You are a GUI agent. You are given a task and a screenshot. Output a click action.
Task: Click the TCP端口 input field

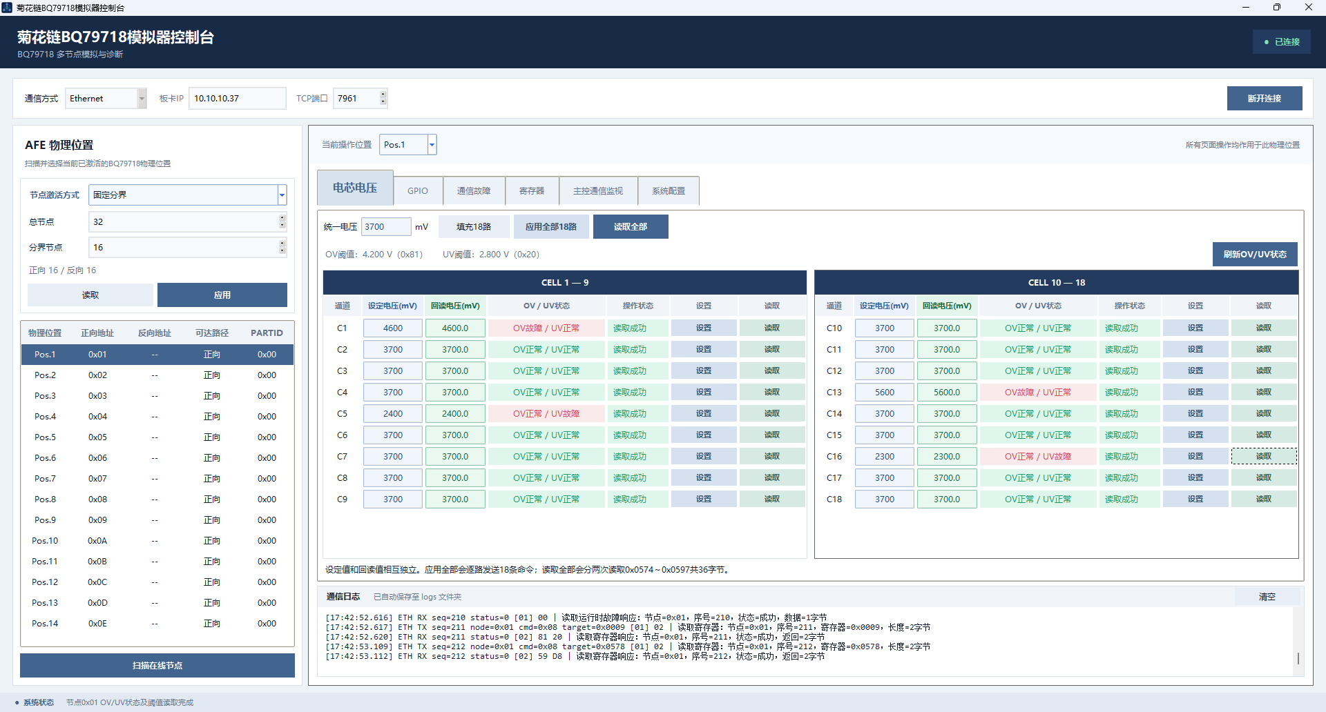[356, 99]
